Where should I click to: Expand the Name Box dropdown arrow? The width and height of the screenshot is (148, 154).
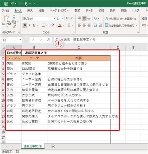[x=21, y=40]
